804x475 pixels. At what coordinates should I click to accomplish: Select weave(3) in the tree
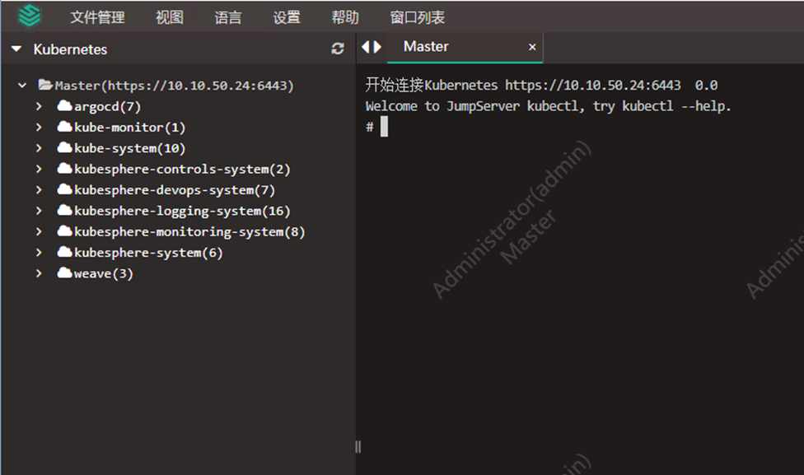point(103,273)
